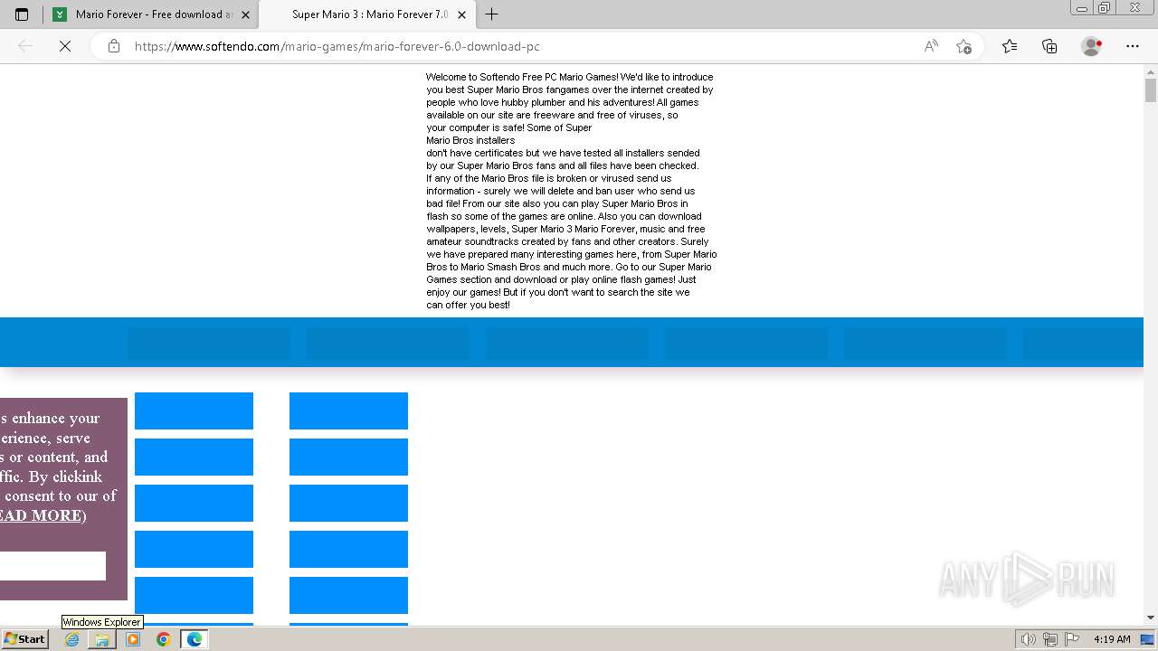Screen dimensions: 1158x651
Task: Open the browser profile menu
Action: click(x=1091, y=46)
